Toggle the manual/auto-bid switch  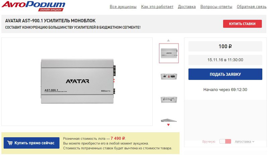pyautogui.click(x=225, y=142)
